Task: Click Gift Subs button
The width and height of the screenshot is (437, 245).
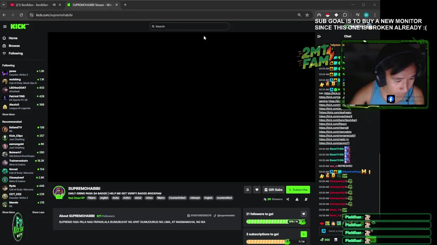Action: coord(273,190)
